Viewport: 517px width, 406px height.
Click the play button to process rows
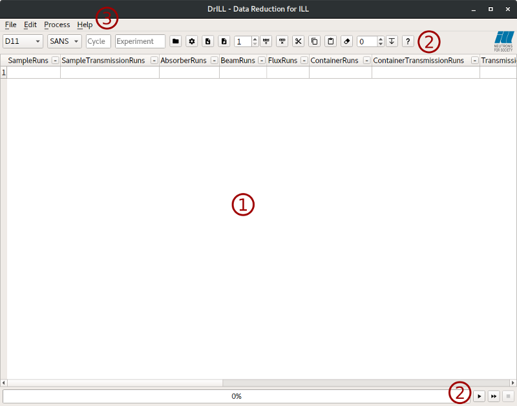coord(479,396)
